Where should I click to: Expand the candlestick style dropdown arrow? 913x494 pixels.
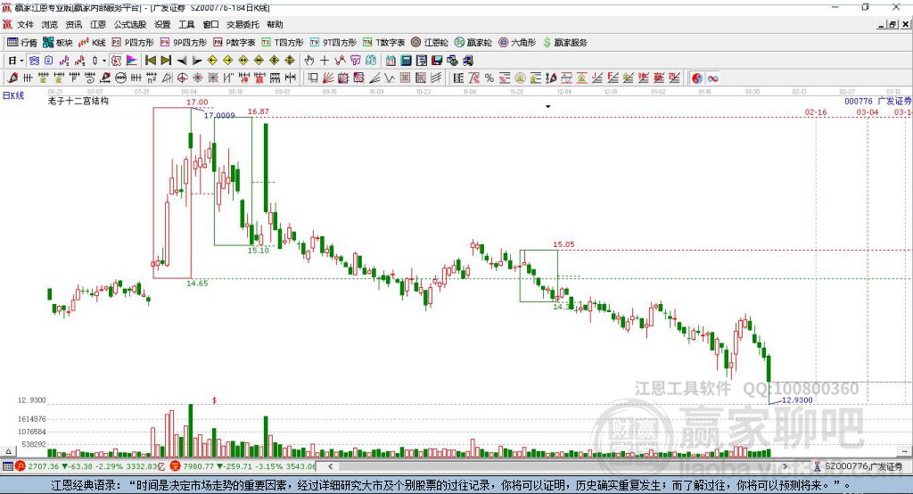pyautogui.click(x=104, y=61)
